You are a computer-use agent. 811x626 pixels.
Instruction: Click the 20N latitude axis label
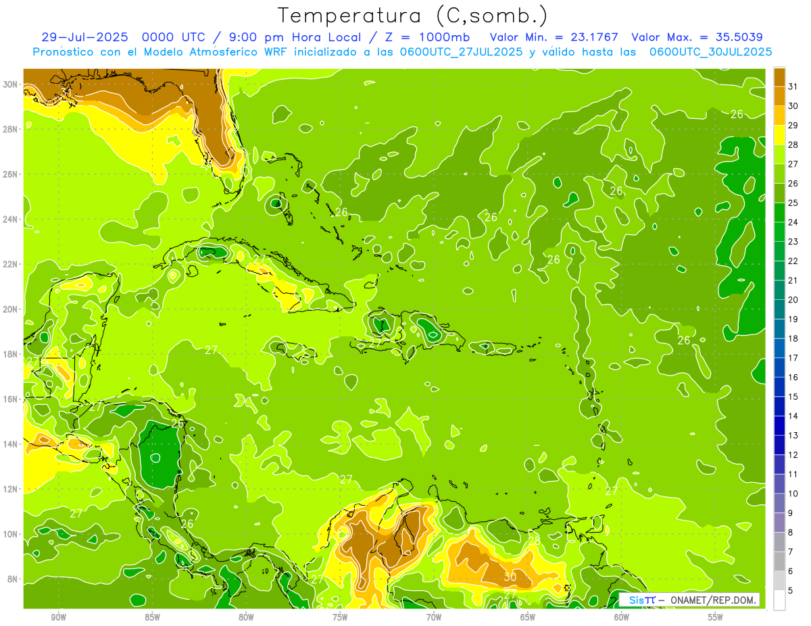point(11,309)
